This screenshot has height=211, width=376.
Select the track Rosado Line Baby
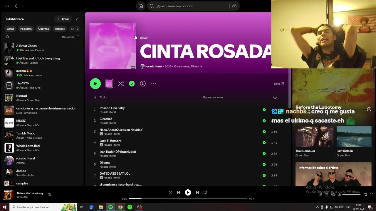(112, 108)
